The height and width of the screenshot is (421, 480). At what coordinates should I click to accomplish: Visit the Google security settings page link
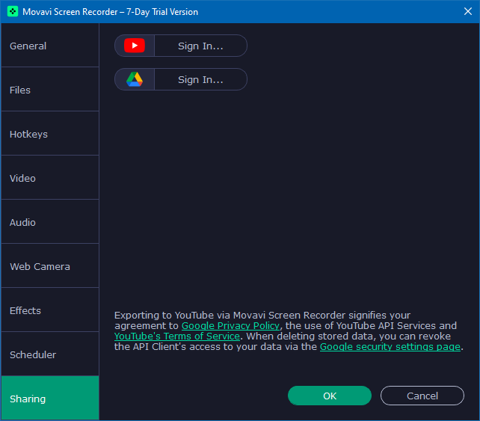(390, 347)
